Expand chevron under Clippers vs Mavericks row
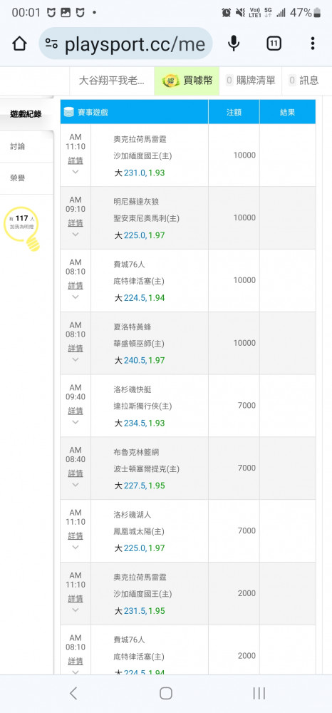The height and width of the screenshot is (713, 332). 76,422
